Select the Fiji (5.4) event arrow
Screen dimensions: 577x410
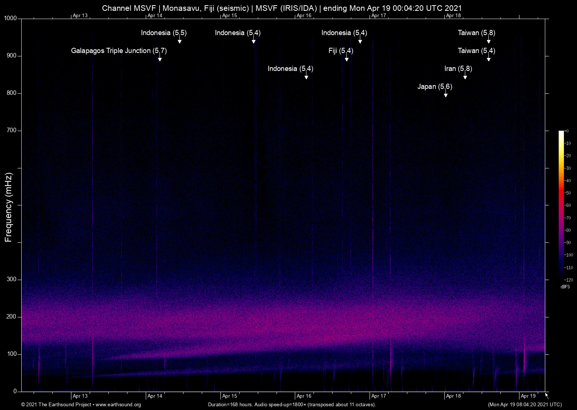click(x=347, y=60)
